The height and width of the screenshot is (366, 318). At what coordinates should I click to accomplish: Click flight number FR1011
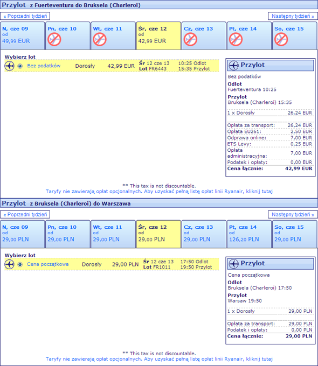pos(162,268)
